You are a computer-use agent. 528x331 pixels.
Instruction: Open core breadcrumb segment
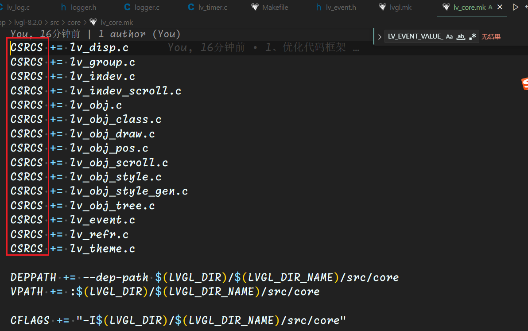pos(74,22)
